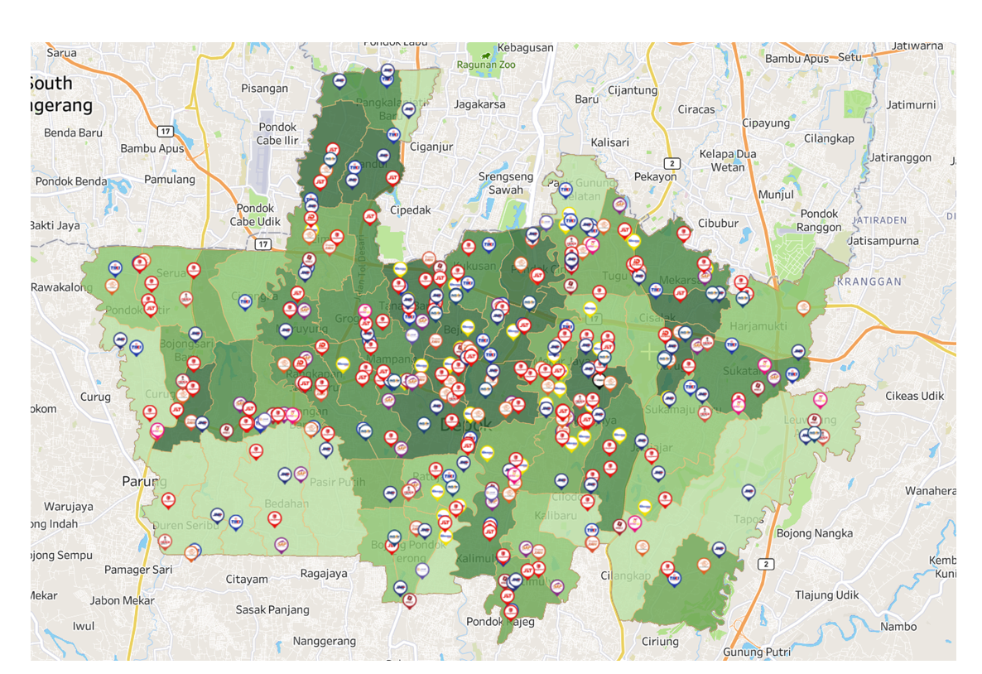982x674 pixels.
Task: Click the Pondok Ranggon label
Action: (819, 220)
